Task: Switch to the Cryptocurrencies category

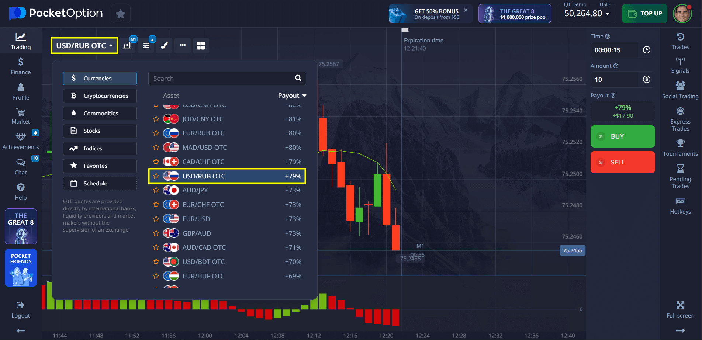Action: (100, 96)
